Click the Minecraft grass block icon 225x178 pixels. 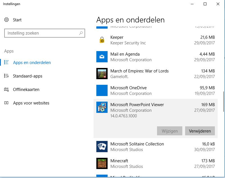tap(102, 163)
